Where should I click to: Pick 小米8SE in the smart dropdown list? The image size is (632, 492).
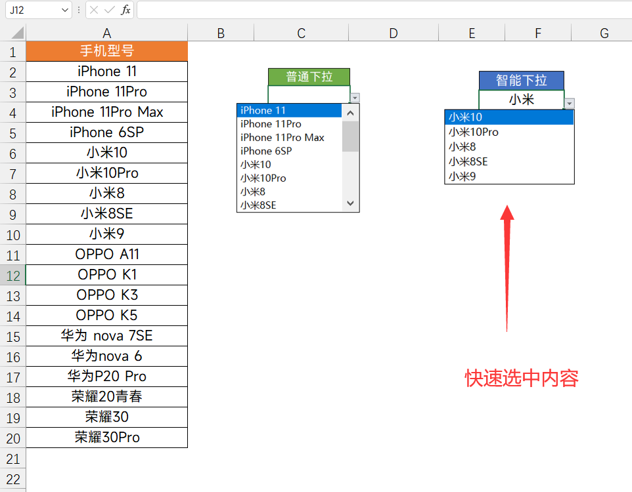pos(468,161)
